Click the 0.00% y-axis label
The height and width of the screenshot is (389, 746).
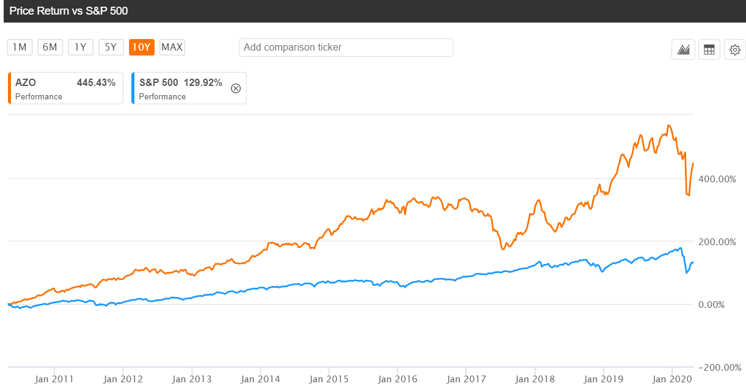point(711,304)
